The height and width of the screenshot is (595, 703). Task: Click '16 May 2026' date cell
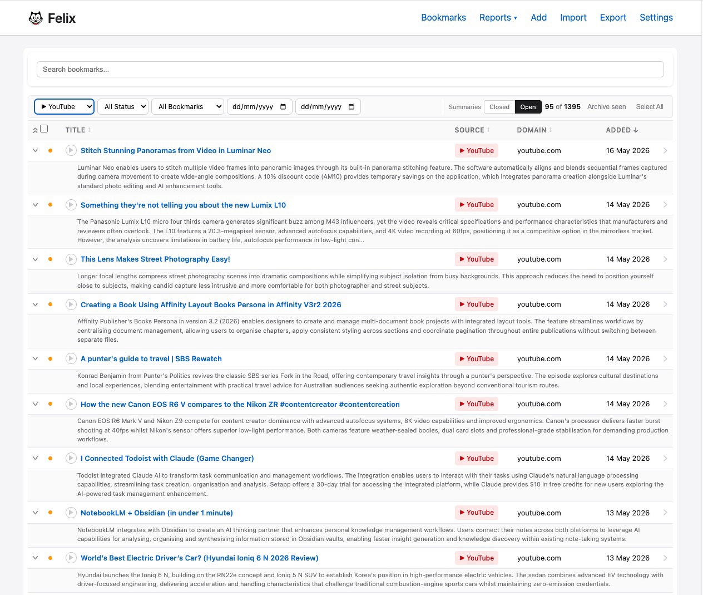coord(628,150)
